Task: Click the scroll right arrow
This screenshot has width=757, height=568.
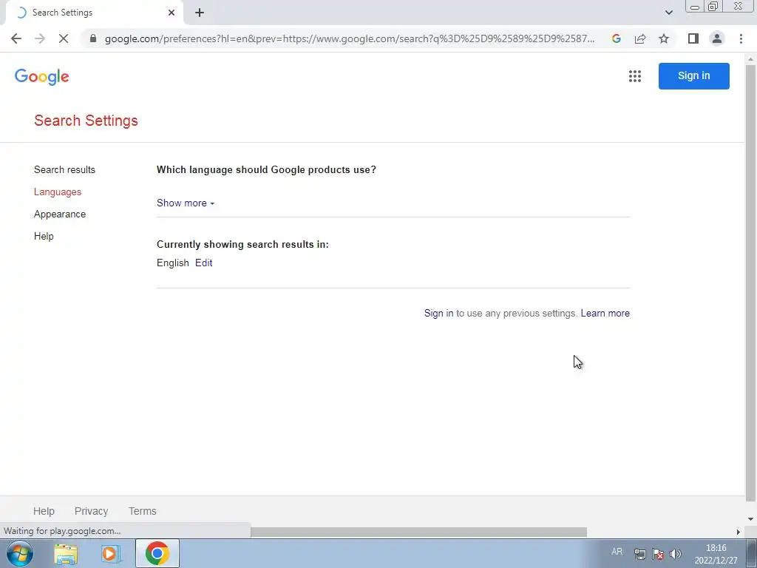Action: [738, 532]
